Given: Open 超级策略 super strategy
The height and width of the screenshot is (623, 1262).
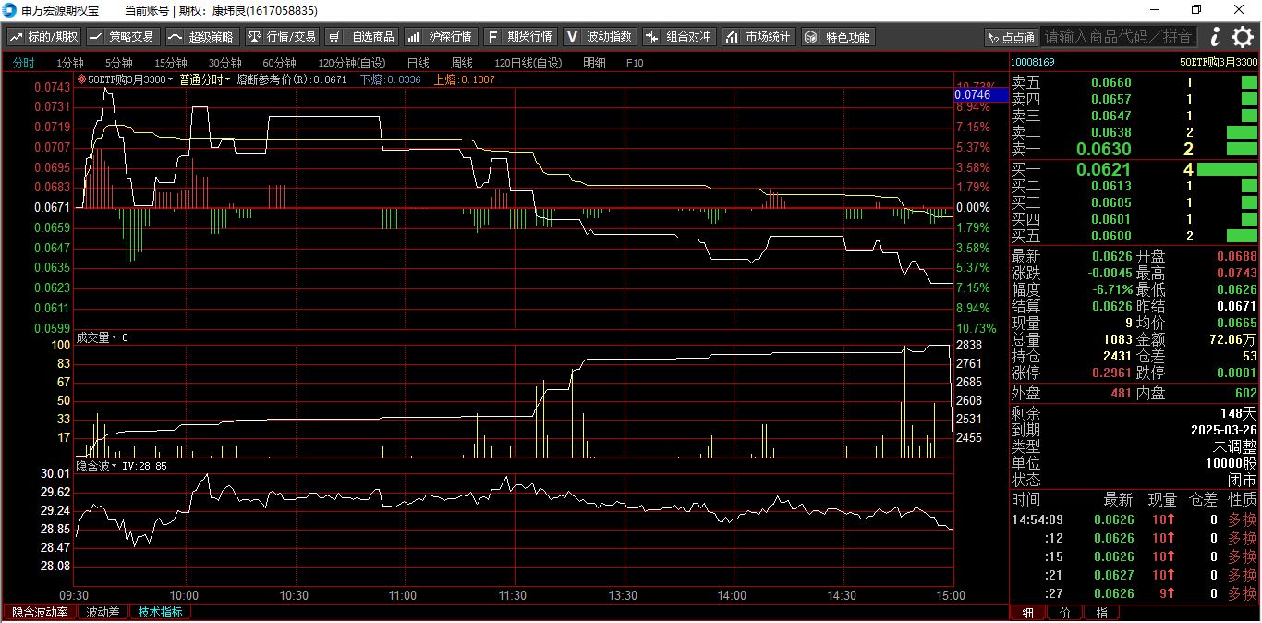Looking at the screenshot, I should point(202,37).
